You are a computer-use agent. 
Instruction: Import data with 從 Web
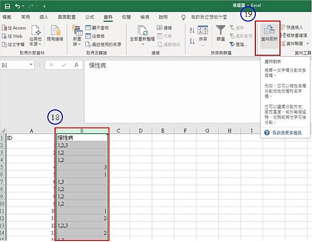pyautogui.click(x=12, y=36)
